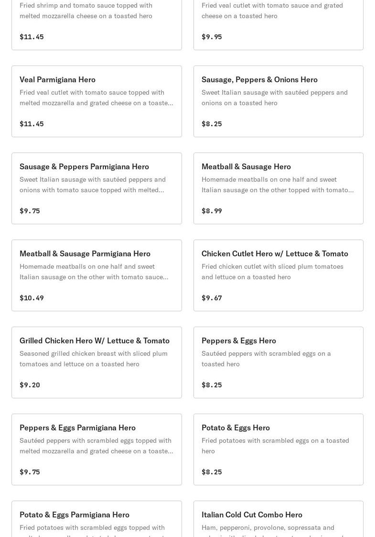The height and width of the screenshot is (537, 375).
Task: Choose the Sausage & Peppers Parmigiana Hero
Action: coord(96,188)
